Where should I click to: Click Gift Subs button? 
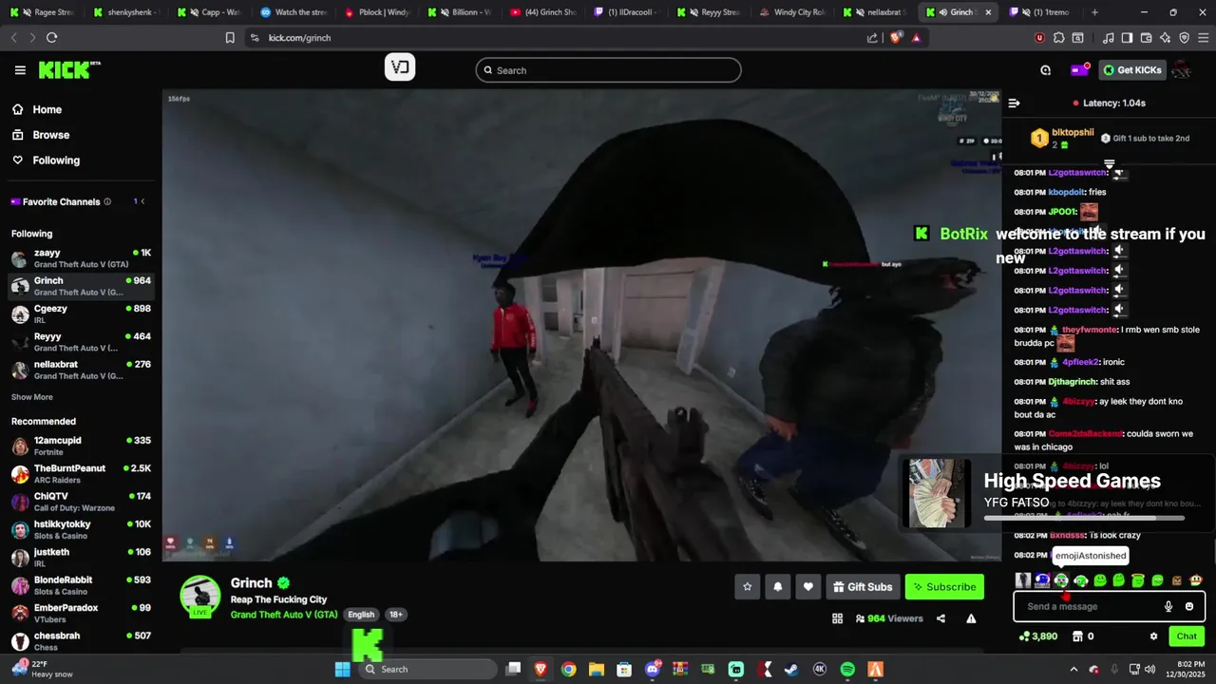coord(863,587)
